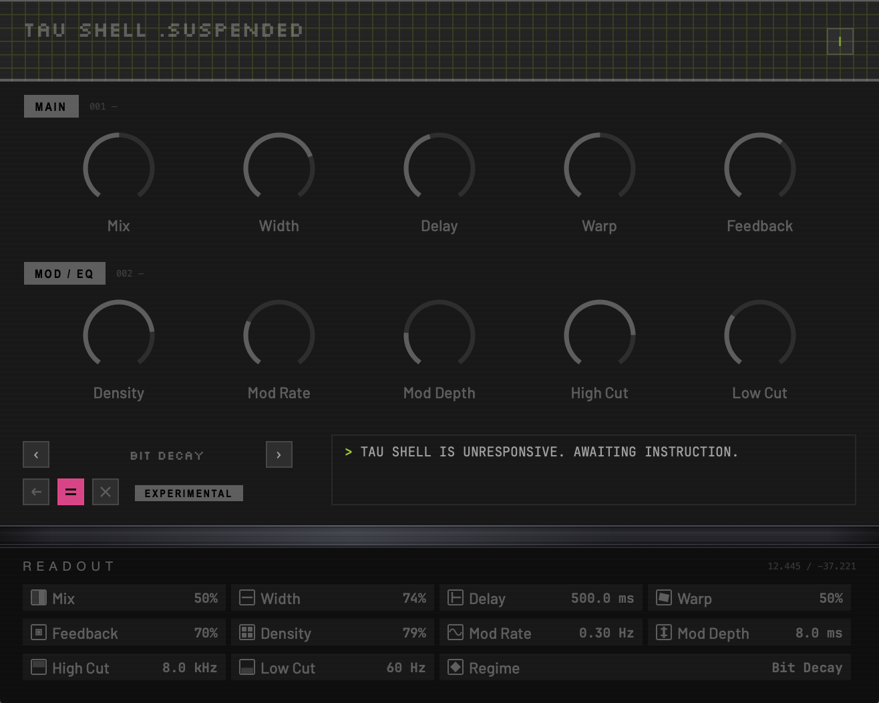Click the High Cut icon in Readout
879x703 pixels.
[x=39, y=667]
